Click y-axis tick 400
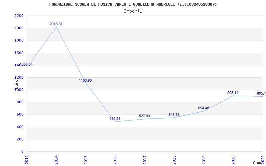The height and width of the screenshot is (166, 266). [20, 127]
